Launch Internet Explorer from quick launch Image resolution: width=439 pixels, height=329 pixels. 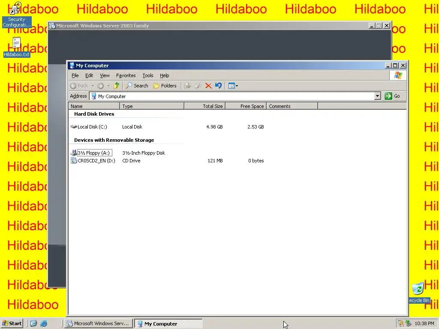point(44,323)
